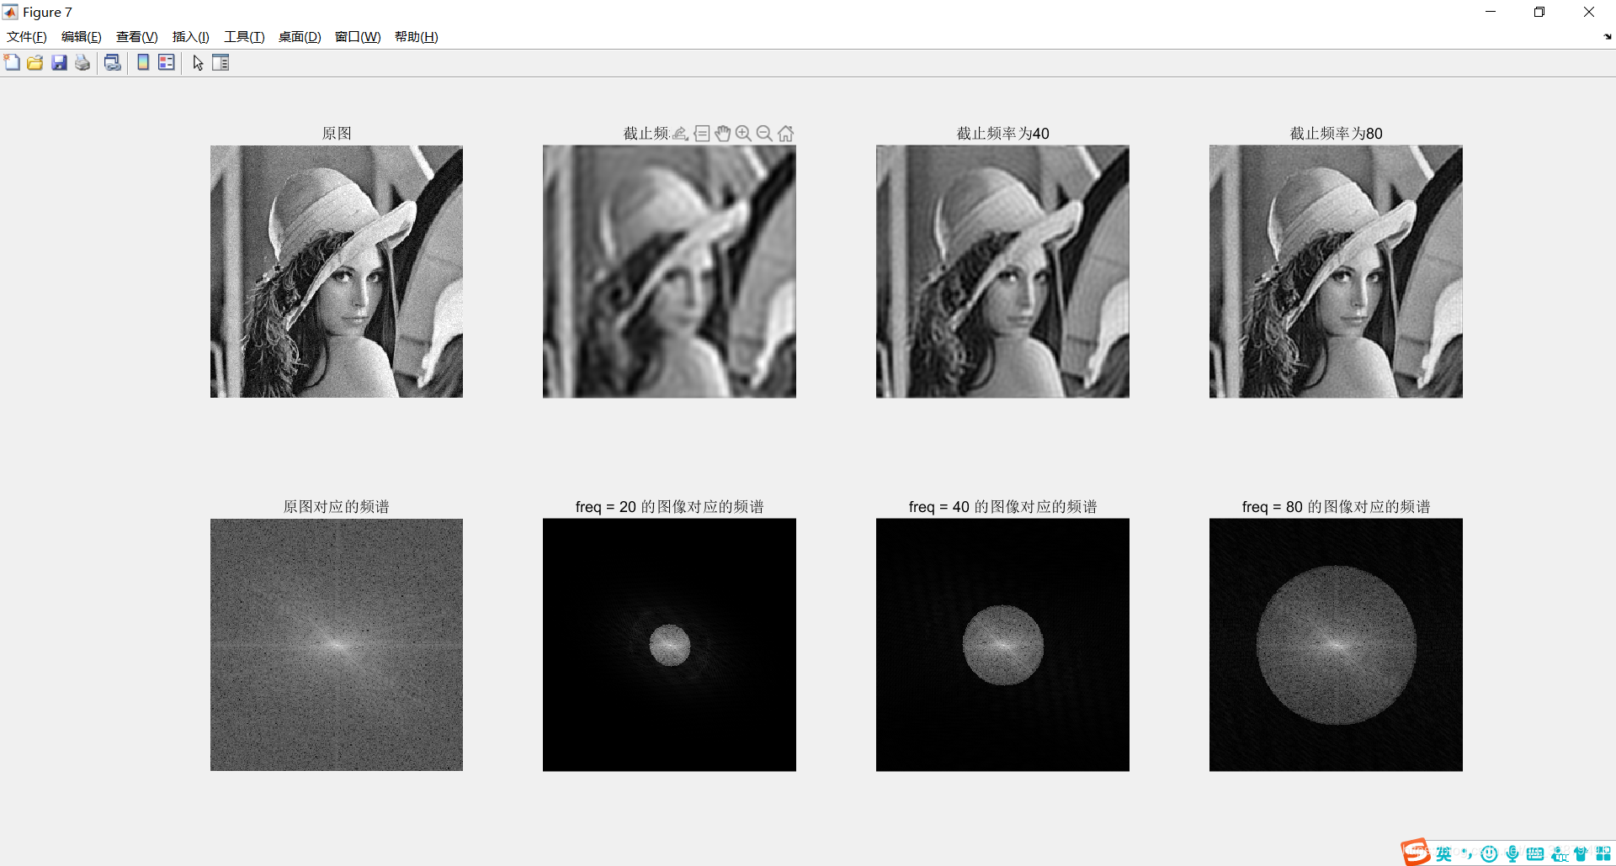The image size is (1616, 866).
Task: Restore down the Figure 7 window
Action: [x=1539, y=12]
